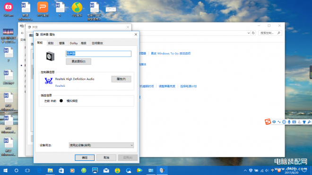The image size is (312, 175).
Task: Click the 更改 Windows To Go link
Action: (171, 53)
